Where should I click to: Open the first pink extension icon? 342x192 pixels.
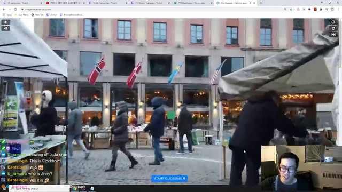[x=298, y=10]
